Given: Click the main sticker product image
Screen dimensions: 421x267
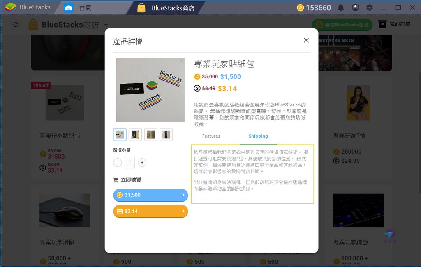Looking at the screenshot, I should point(150,90).
